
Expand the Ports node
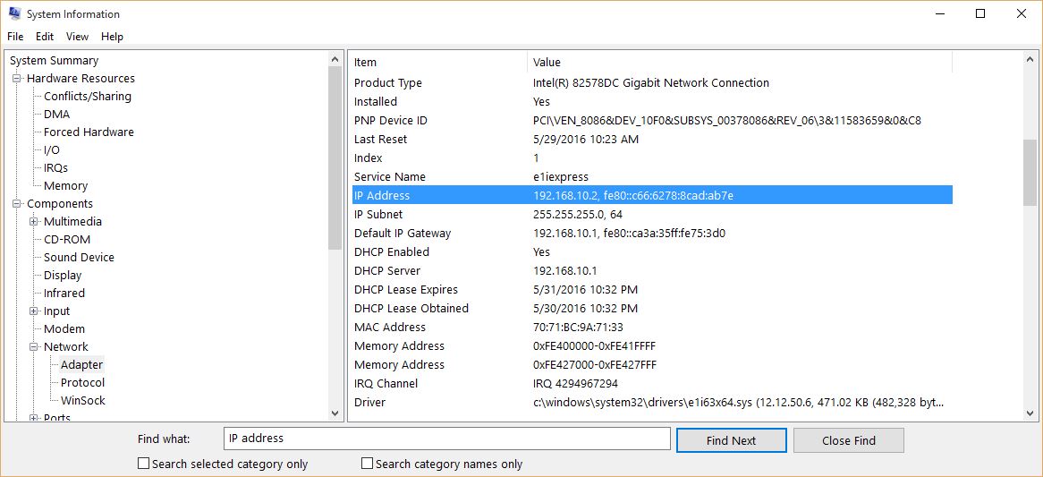pos(34,418)
